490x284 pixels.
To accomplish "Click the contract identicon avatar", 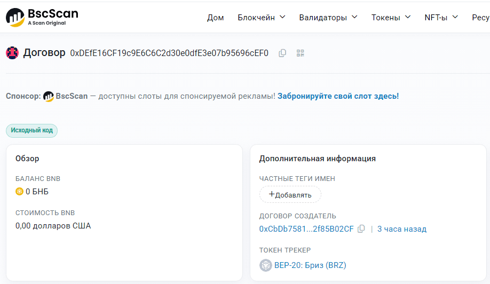I will coord(12,53).
